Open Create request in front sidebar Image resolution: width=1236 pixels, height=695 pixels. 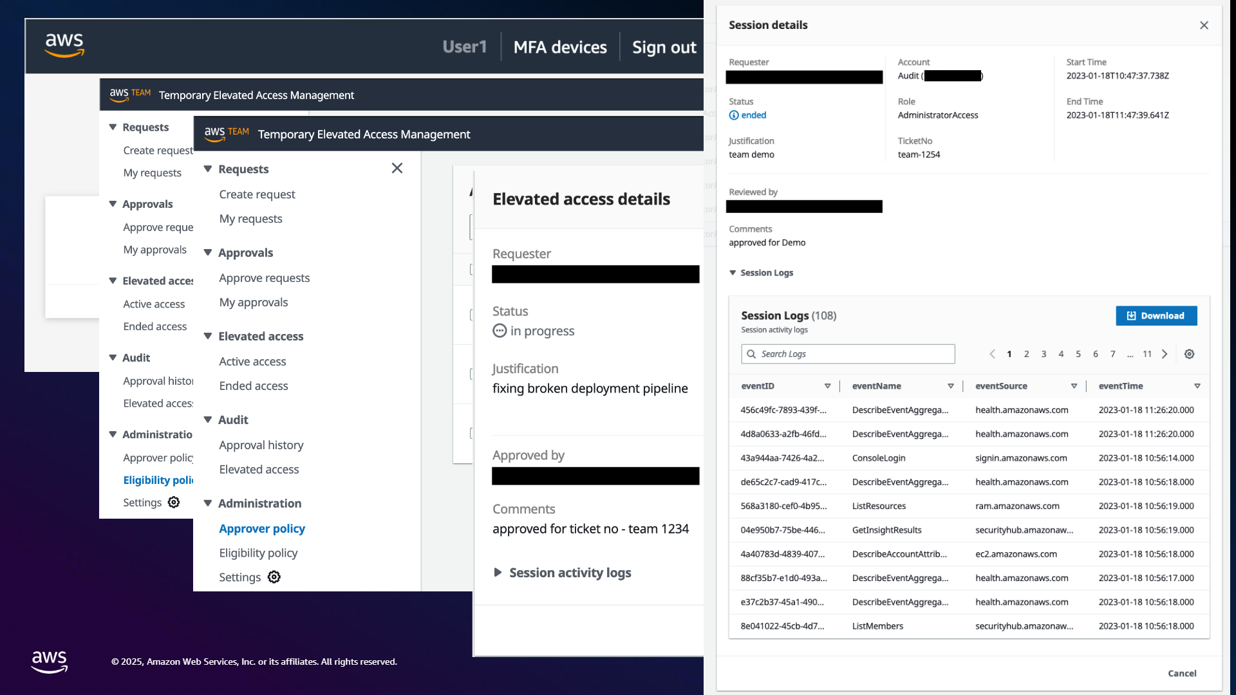pos(257,194)
